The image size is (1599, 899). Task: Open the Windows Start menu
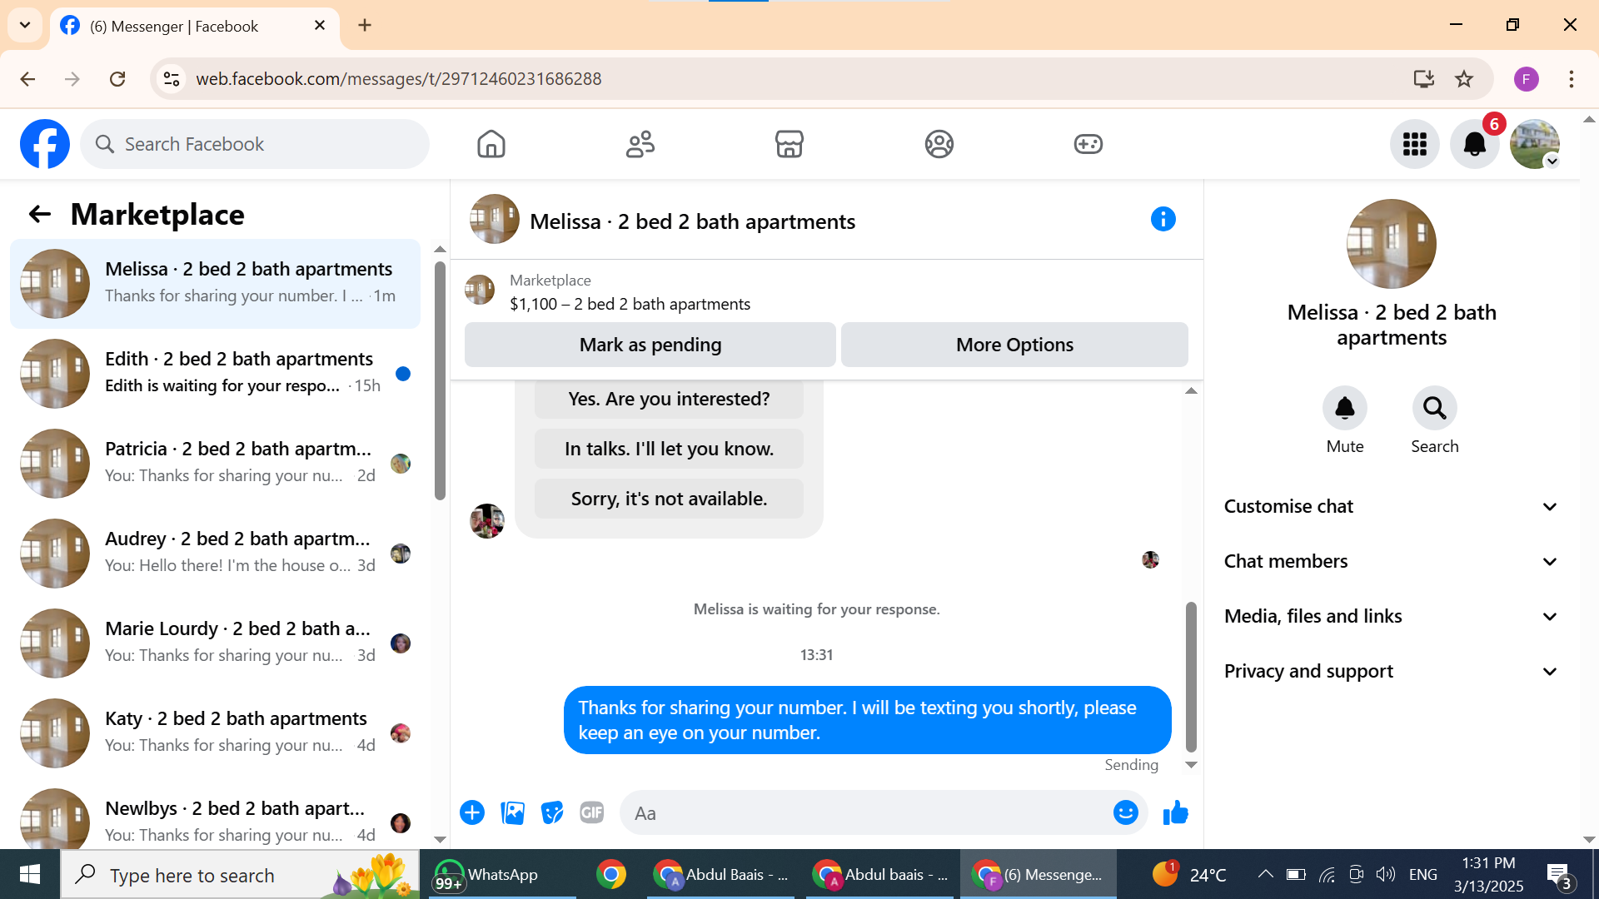pyautogui.click(x=30, y=874)
